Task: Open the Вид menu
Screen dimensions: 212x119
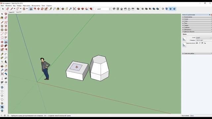Action: (x=14, y=6)
